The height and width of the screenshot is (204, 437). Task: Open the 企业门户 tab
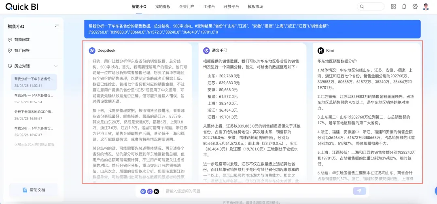pyautogui.click(x=187, y=7)
